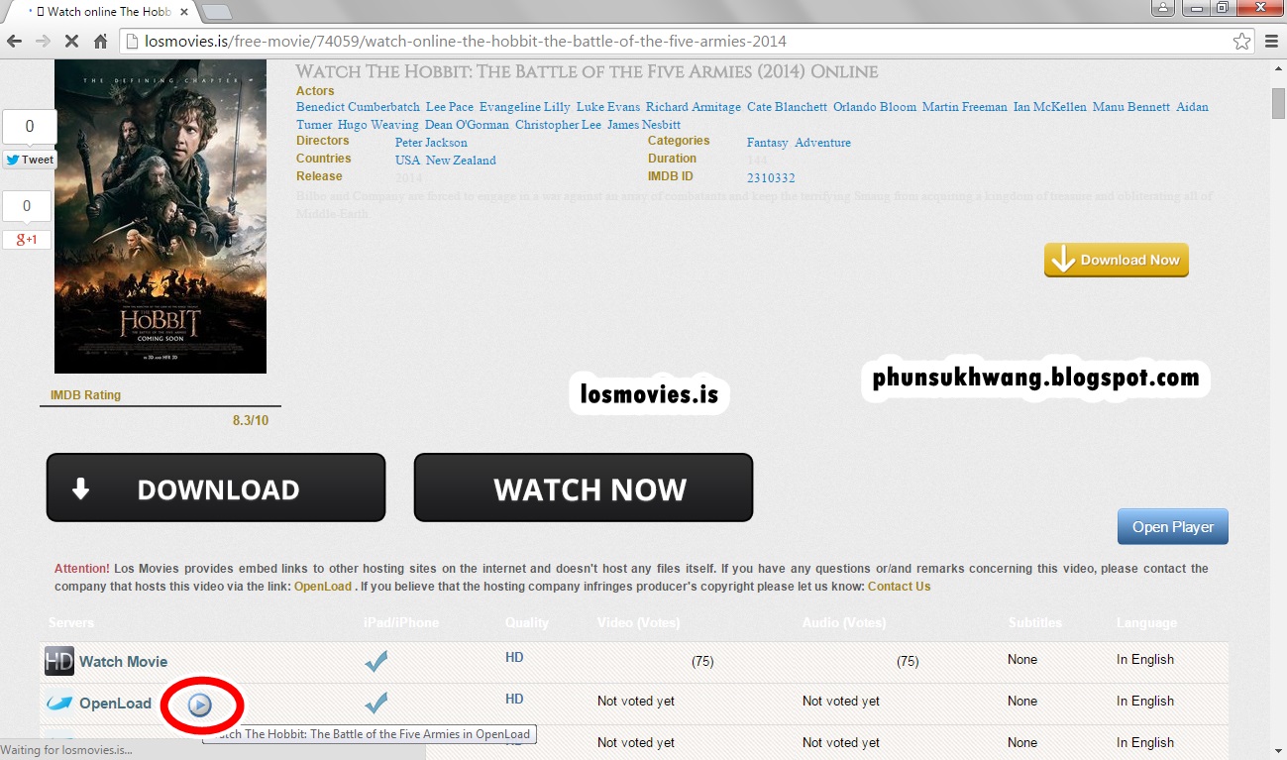This screenshot has height=760, width=1287.
Task: Open the New Zealand country link
Action: click(461, 161)
